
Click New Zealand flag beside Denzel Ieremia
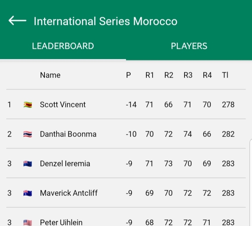pos(28,164)
